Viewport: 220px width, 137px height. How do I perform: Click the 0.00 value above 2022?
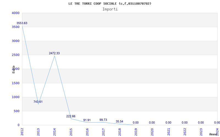pyautogui.click(x=185, y=122)
